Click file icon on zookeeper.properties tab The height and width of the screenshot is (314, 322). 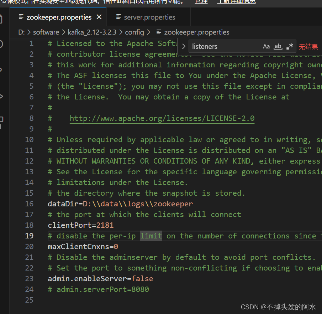pyautogui.click(x=21, y=17)
